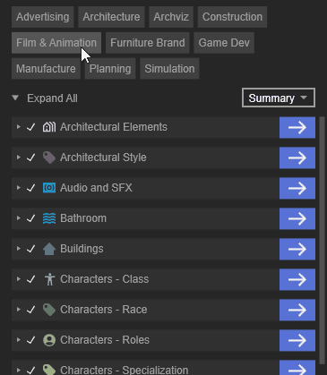Open Architectural Style with its arrow button
327x375 pixels.
297,158
